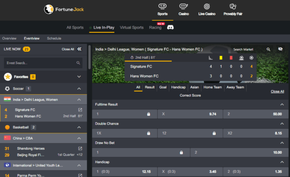Screen dimensions: 290x177
Task: Click sidebar Close All button
Action: (x=68, y=49)
